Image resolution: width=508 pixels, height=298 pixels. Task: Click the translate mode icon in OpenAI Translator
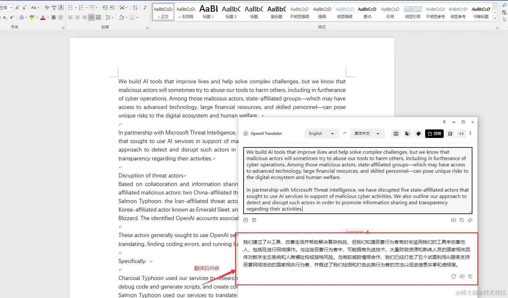click(x=407, y=134)
